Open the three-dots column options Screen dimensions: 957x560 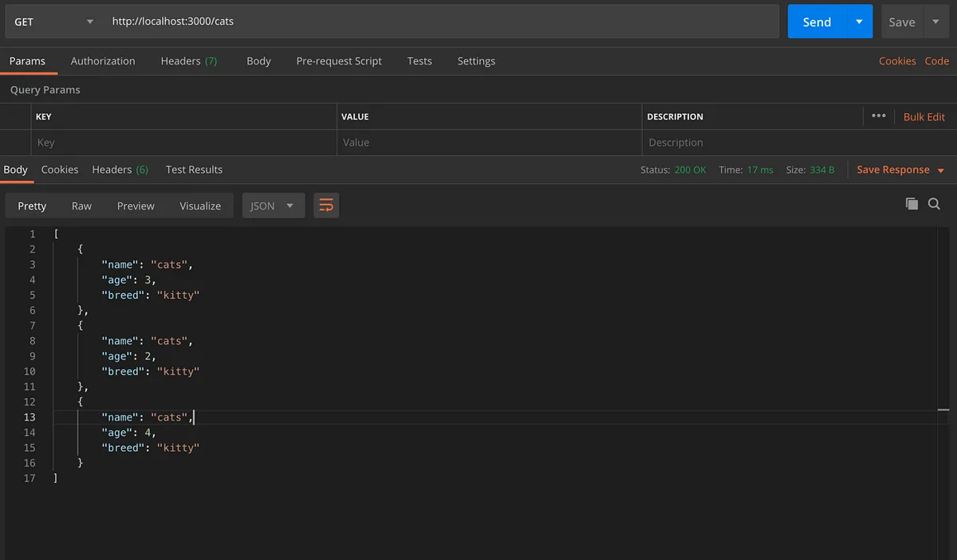click(878, 116)
